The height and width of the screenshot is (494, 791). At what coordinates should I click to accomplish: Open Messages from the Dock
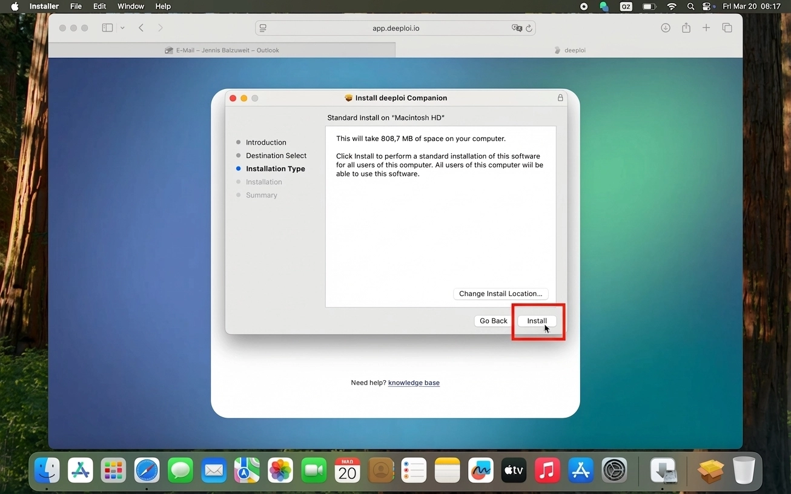(x=180, y=470)
